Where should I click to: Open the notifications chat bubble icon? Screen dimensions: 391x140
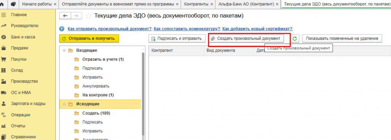click(13, 4)
